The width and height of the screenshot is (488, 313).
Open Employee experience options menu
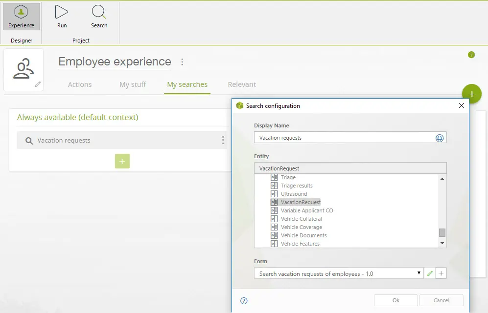(182, 62)
